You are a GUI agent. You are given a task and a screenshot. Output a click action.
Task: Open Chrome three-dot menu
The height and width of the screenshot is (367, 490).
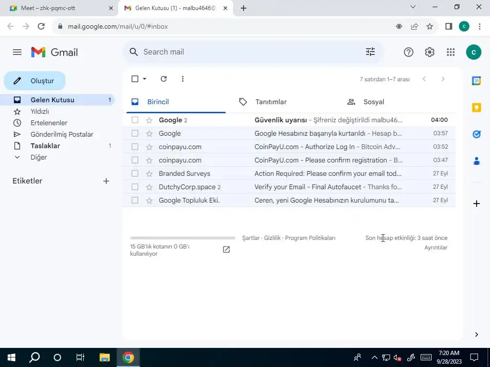tap(479, 27)
